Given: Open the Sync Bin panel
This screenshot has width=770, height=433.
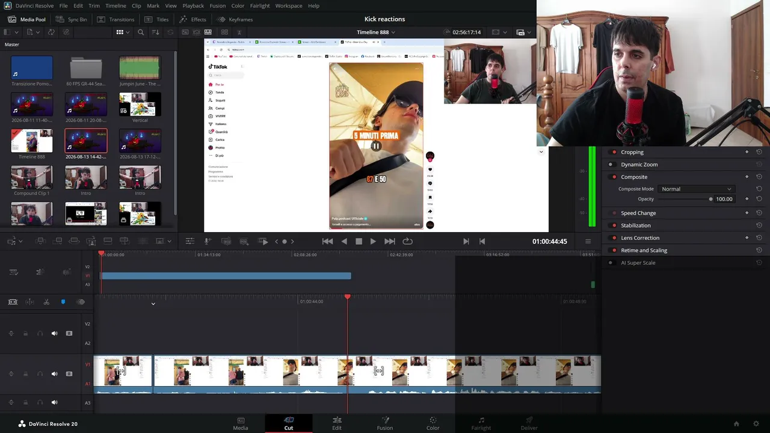Looking at the screenshot, I should pos(72,19).
